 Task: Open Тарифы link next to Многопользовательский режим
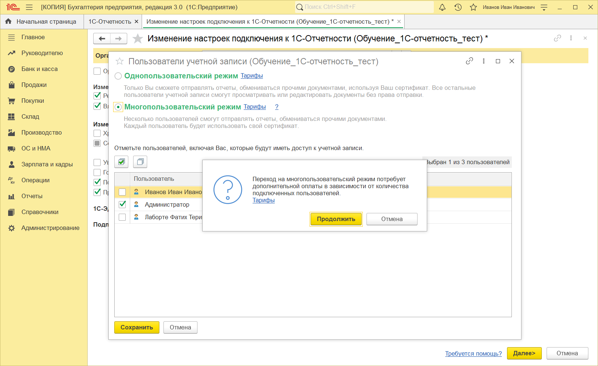pos(255,106)
